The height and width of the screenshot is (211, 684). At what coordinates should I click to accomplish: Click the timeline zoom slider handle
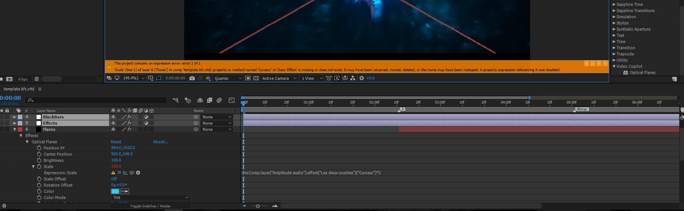coord(258,206)
